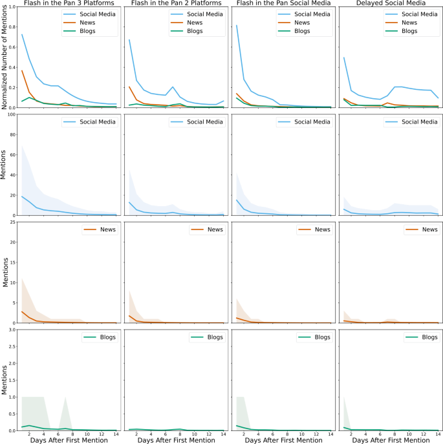The width and height of the screenshot is (443, 444).
Task: Click "Mentions" y-axis label of Social Media row
Action: [4, 165]
